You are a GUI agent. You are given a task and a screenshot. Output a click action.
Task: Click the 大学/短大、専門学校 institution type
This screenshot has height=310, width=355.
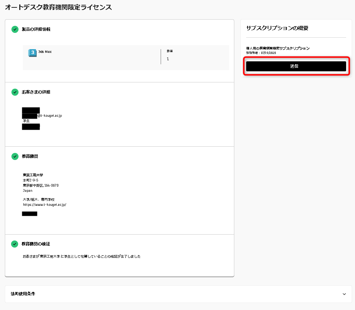pyautogui.click(x=39, y=200)
